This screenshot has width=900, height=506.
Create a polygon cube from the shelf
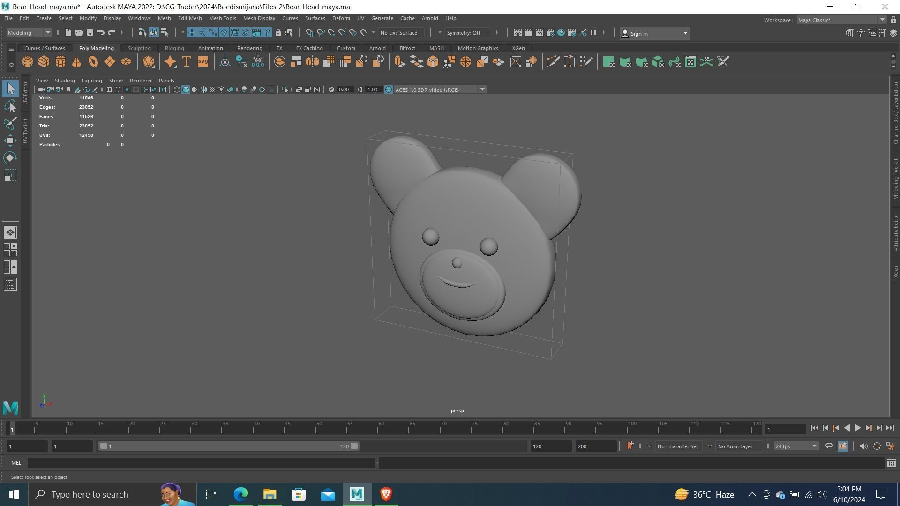tap(44, 61)
